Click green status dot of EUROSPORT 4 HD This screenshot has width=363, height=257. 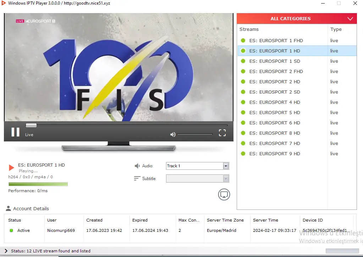point(243,102)
